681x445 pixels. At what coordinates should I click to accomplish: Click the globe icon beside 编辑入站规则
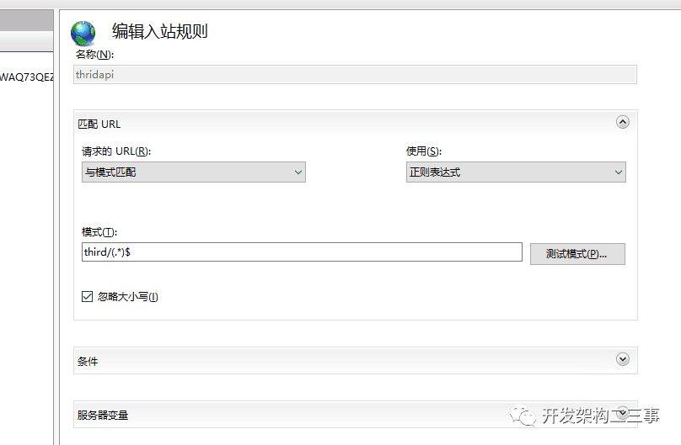tap(83, 34)
